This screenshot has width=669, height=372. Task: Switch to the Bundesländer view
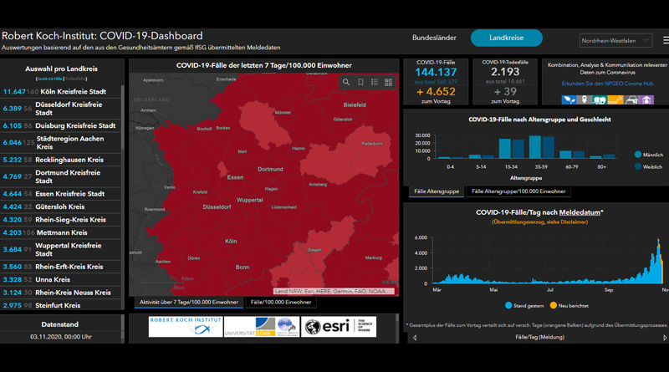pyautogui.click(x=434, y=38)
